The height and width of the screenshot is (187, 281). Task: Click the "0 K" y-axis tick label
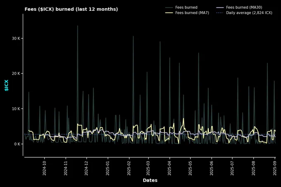(x=17, y=144)
